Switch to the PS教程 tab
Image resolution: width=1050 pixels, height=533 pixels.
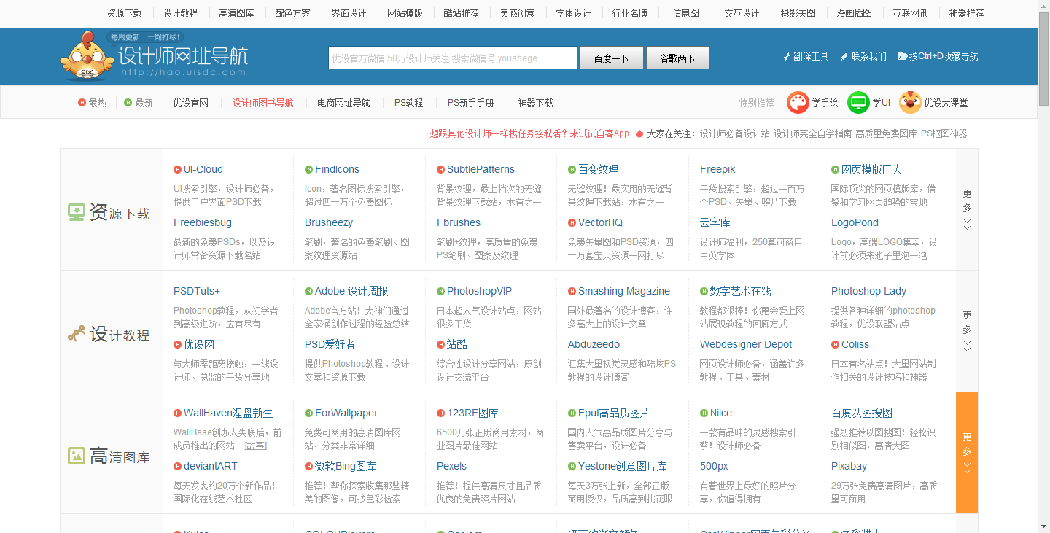click(x=408, y=102)
